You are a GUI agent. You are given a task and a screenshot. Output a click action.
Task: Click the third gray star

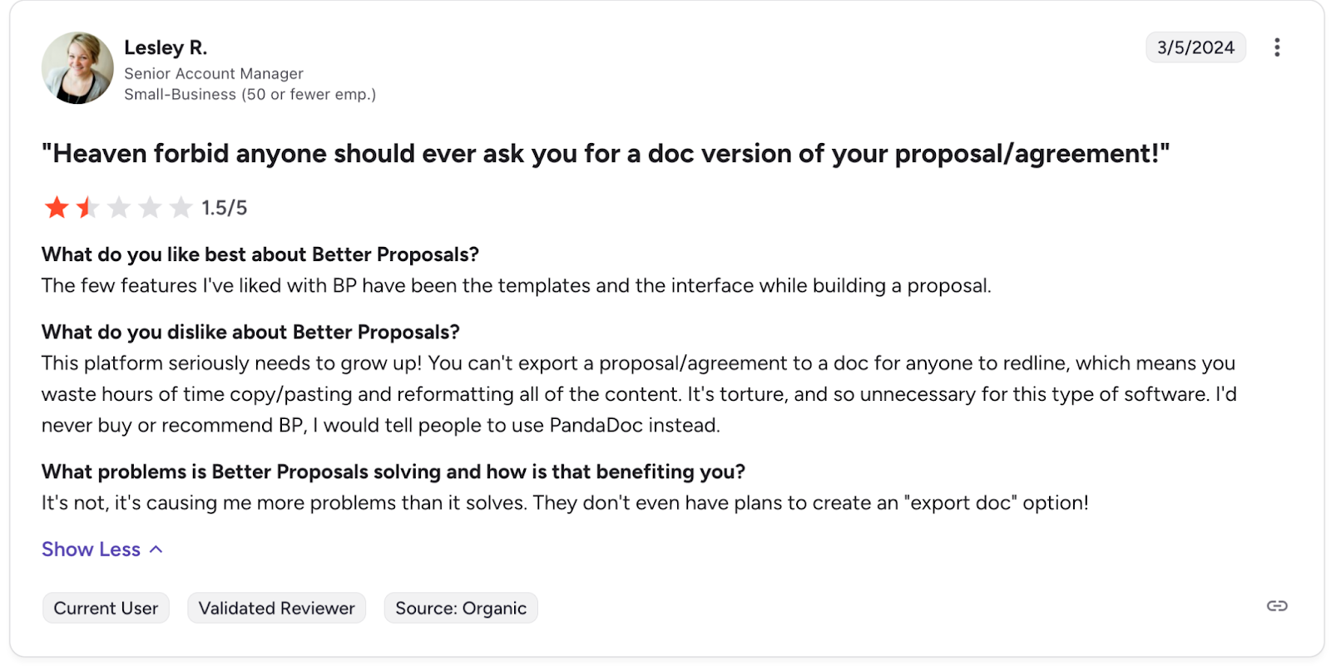117,207
